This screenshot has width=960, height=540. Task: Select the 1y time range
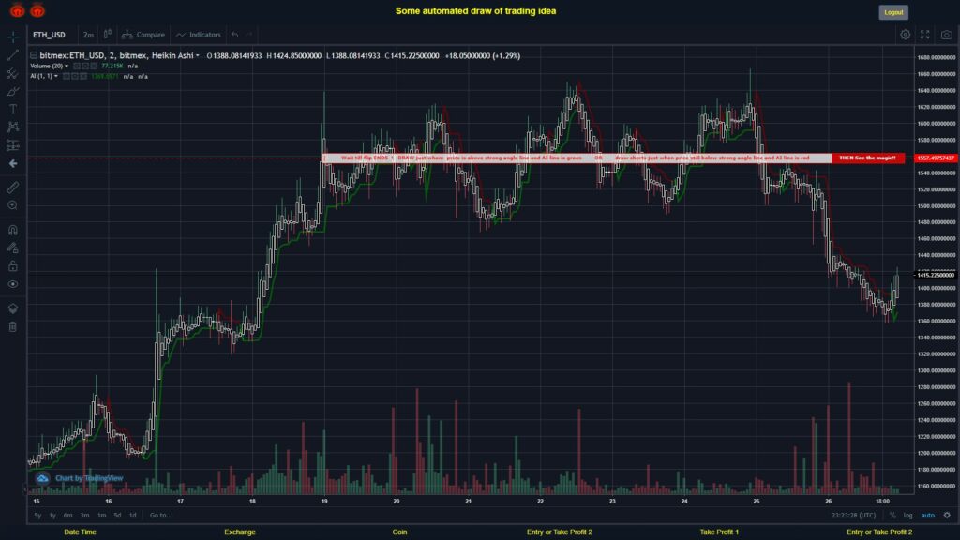click(x=52, y=516)
